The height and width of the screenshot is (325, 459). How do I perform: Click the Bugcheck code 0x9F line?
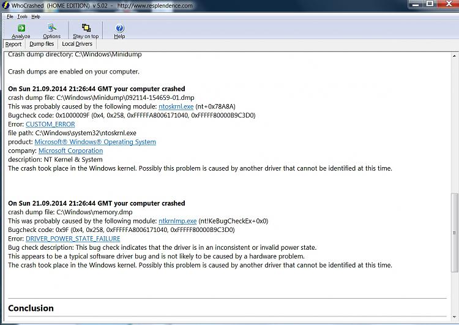(x=122, y=230)
